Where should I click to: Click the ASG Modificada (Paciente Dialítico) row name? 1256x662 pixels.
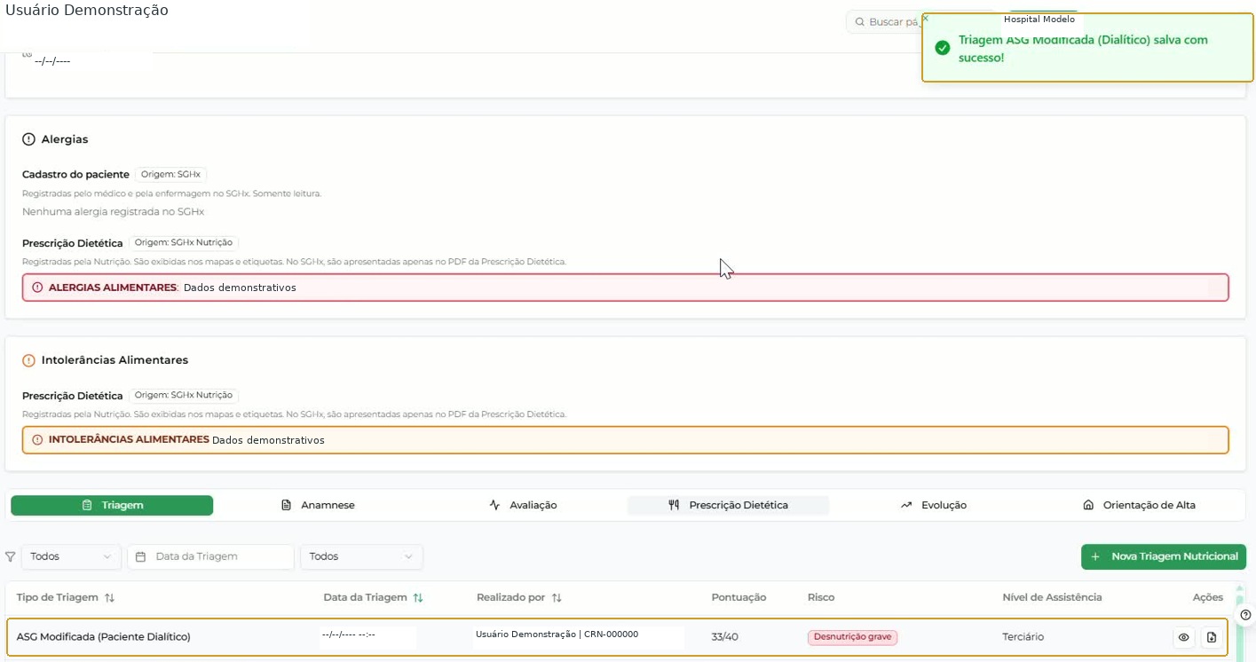(104, 637)
